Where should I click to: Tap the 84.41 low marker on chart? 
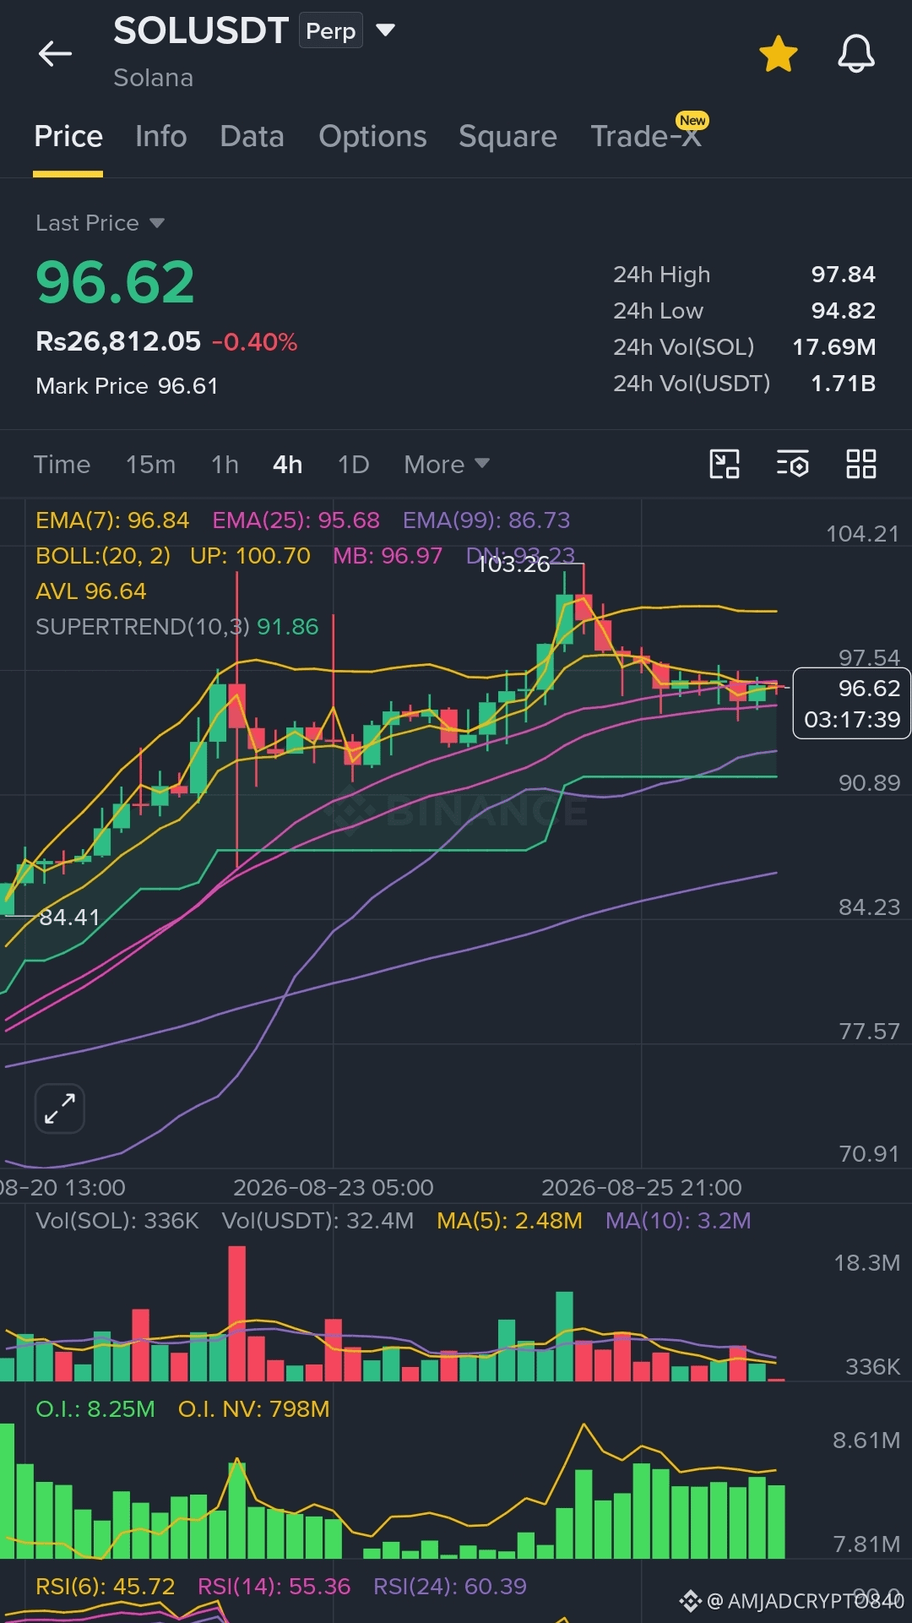click(x=69, y=917)
